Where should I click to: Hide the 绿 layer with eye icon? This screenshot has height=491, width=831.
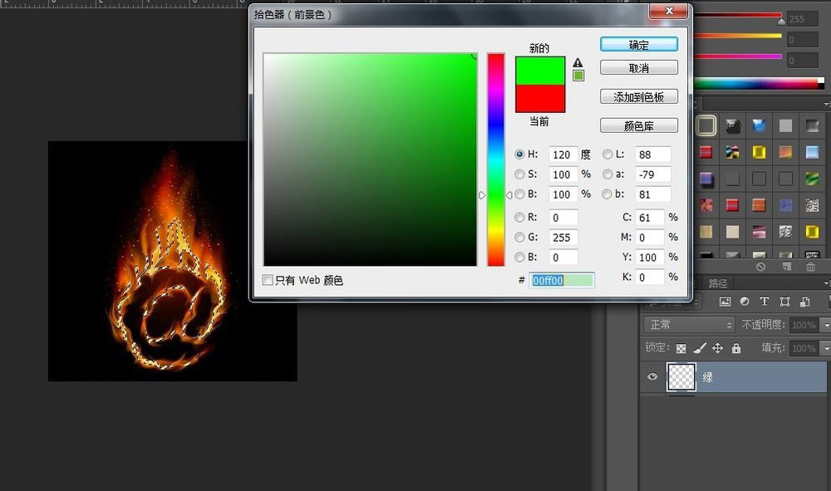coord(652,377)
